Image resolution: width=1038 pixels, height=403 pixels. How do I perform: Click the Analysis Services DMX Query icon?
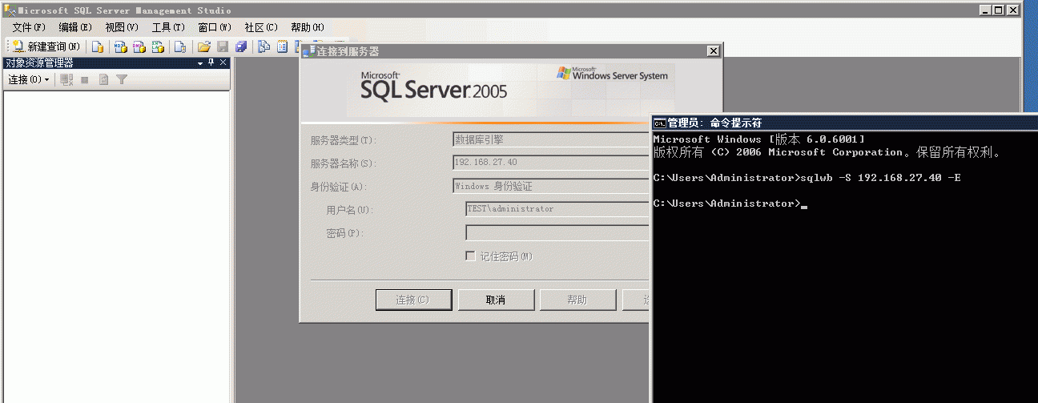[x=139, y=46]
